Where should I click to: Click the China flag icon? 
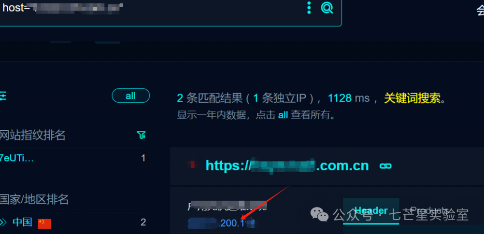pos(44,223)
